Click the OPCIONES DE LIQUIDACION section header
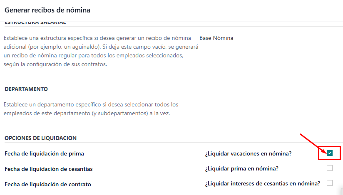This screenshot has width=343, height=195. click(x=40, y=138)
